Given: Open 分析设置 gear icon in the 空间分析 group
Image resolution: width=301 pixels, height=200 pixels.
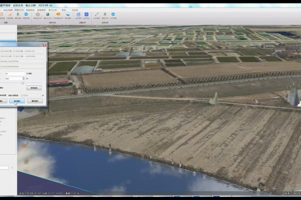Looking at the screenshot, I should coord(113,15).
